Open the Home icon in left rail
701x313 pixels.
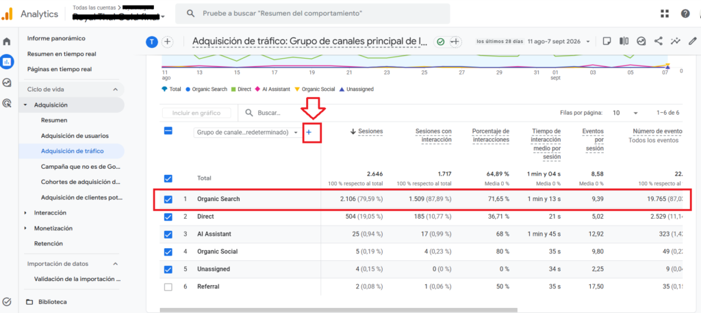point(7,42)
